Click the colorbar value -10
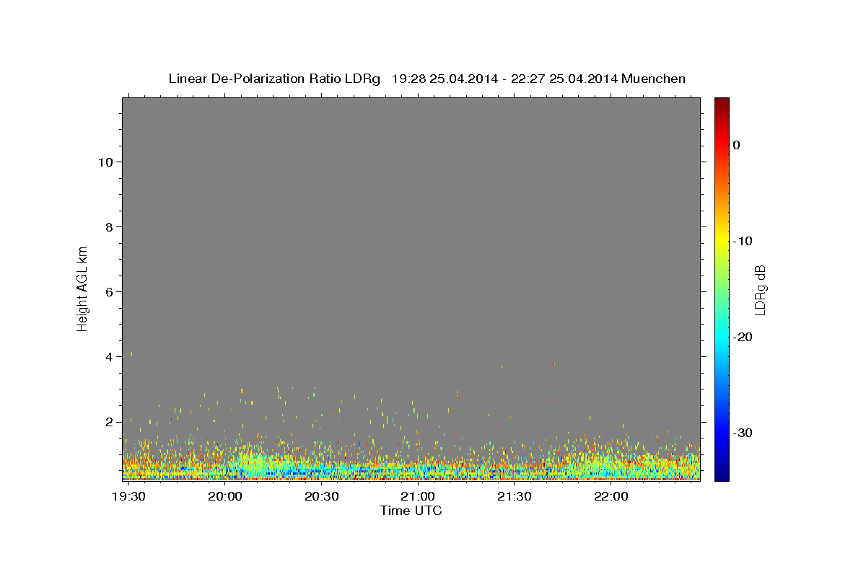The image size is (866, 577). click(743, 241)
